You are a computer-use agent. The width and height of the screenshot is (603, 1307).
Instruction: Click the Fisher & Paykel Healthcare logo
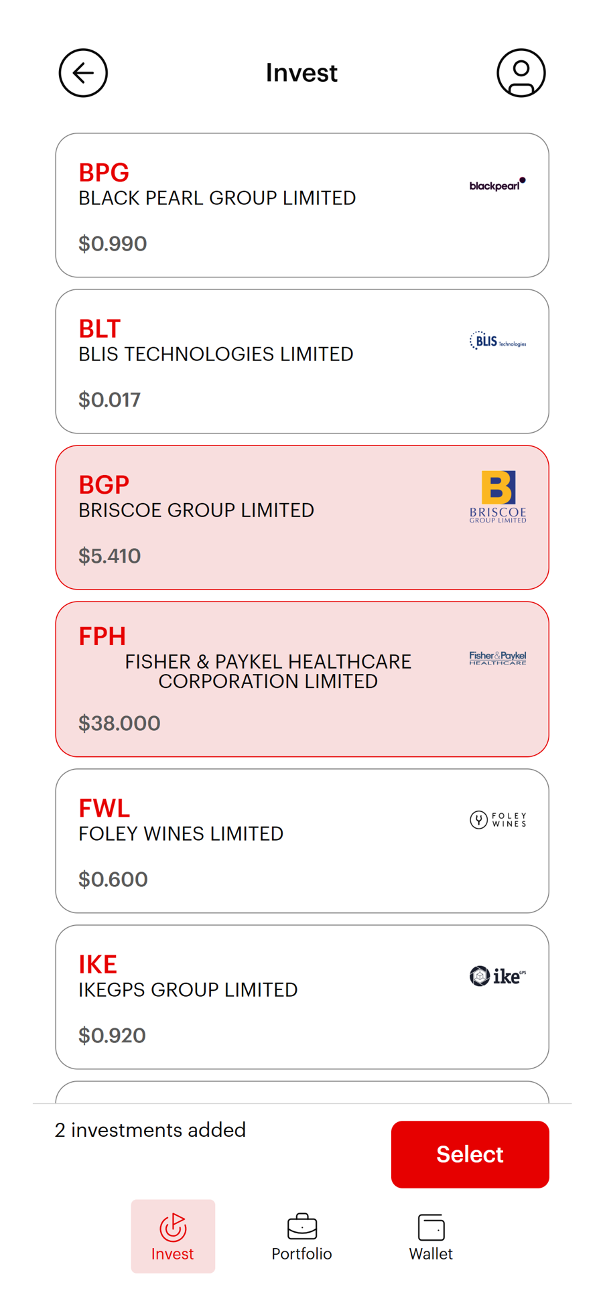click(x=497, y=658)
